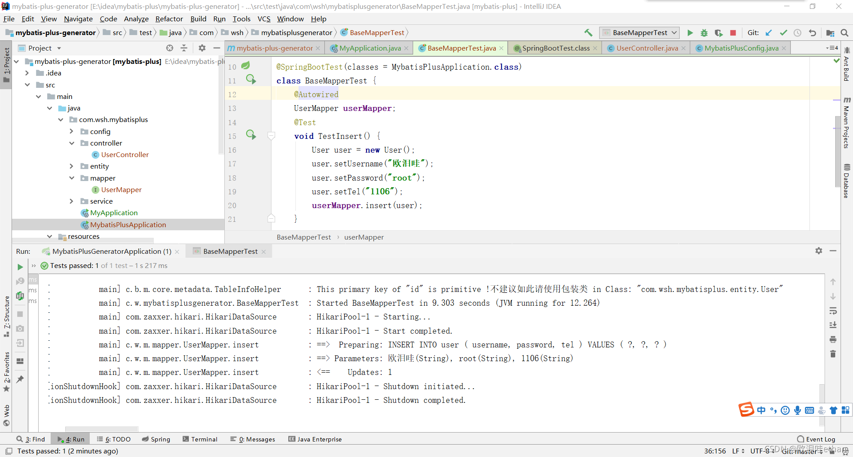Switch to UserController.java tab
Screen dimensions: 853x457
tap(647, 48)
